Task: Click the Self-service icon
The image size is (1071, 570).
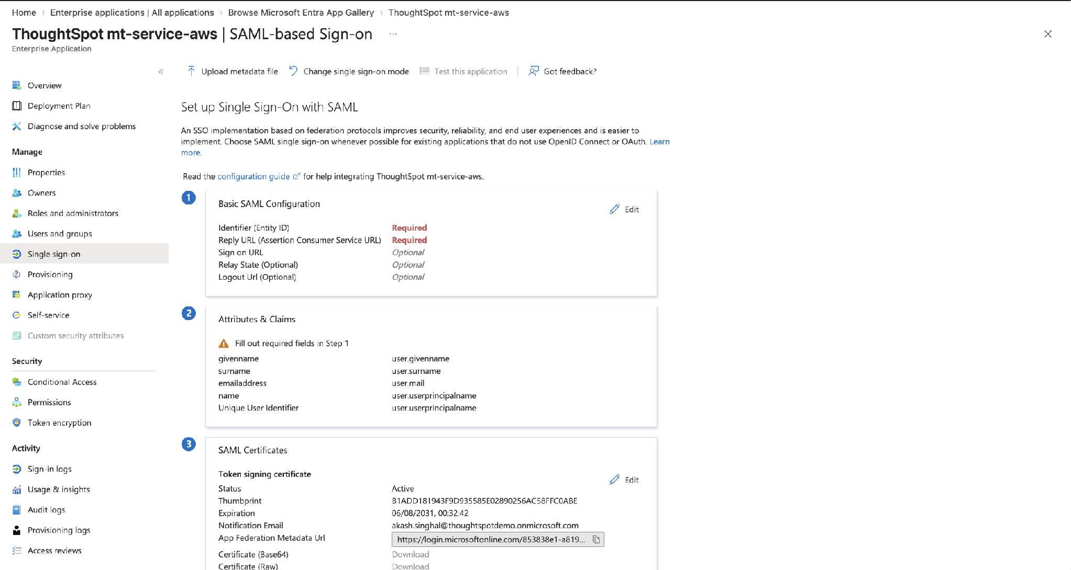Action: point(17,315)
